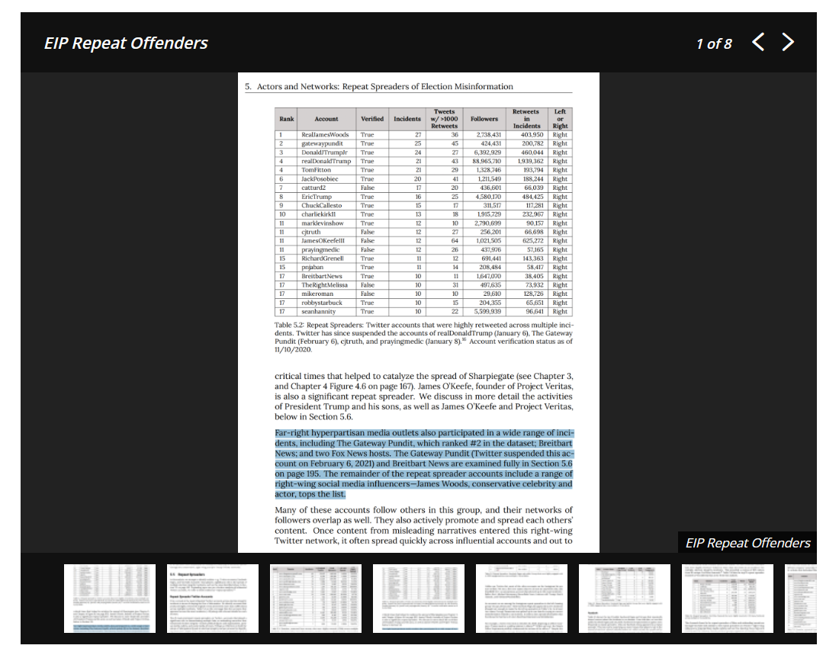Click the 'JamesOKeefeIII' account cell
839x671 pixels.
[x=326, y=241]
